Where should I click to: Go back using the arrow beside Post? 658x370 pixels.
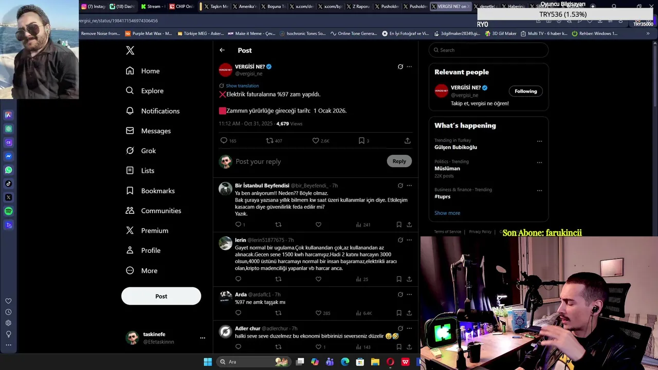coord(222,50)
